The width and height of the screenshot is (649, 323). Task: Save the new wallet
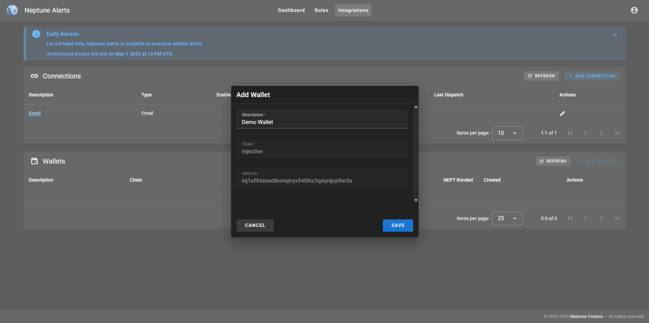(x=397, y=226)
